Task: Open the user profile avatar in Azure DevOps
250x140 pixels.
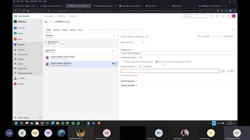Action: (x=234, y=16)
